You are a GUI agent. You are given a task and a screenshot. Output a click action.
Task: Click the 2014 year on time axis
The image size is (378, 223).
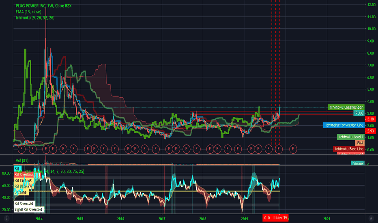39,219
